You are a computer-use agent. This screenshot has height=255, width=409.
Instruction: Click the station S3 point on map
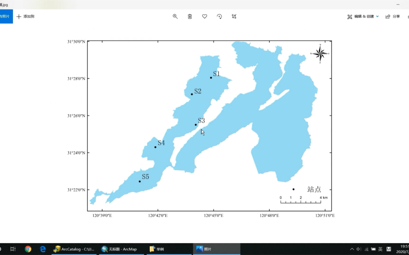tap(196, 125)
